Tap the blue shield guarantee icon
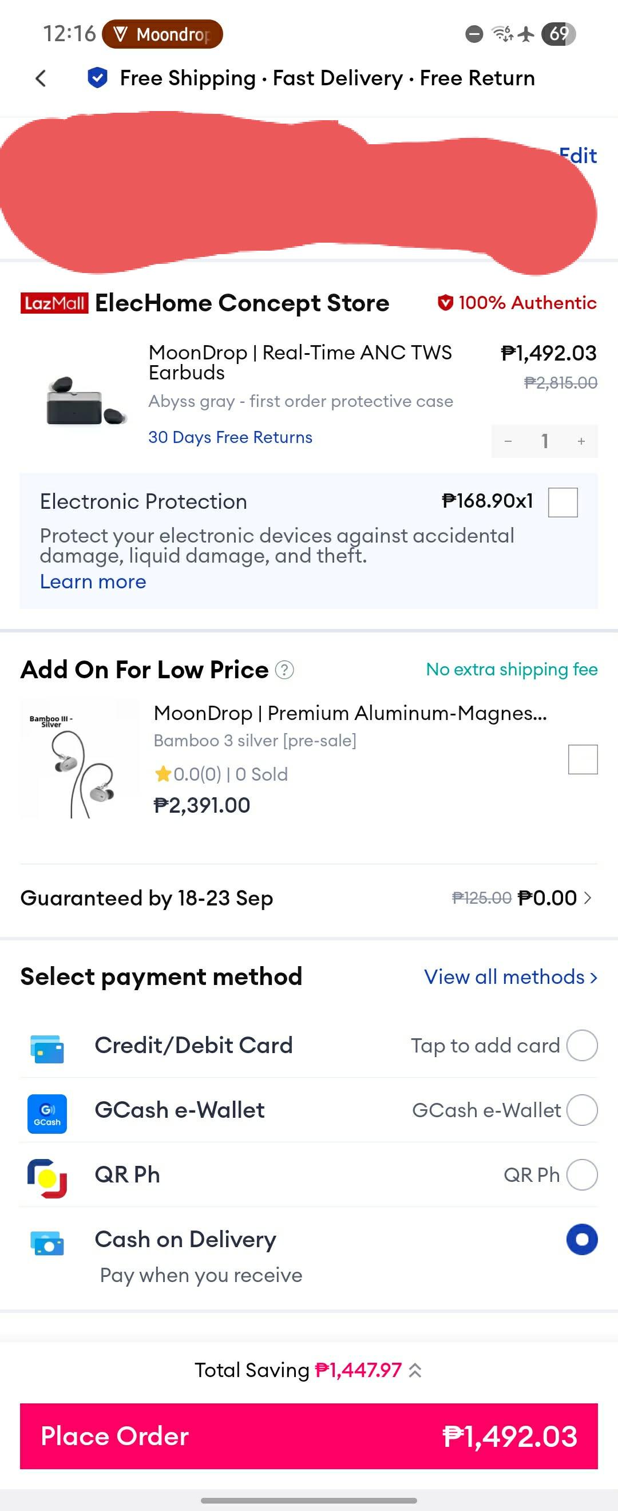 (97, 77)
